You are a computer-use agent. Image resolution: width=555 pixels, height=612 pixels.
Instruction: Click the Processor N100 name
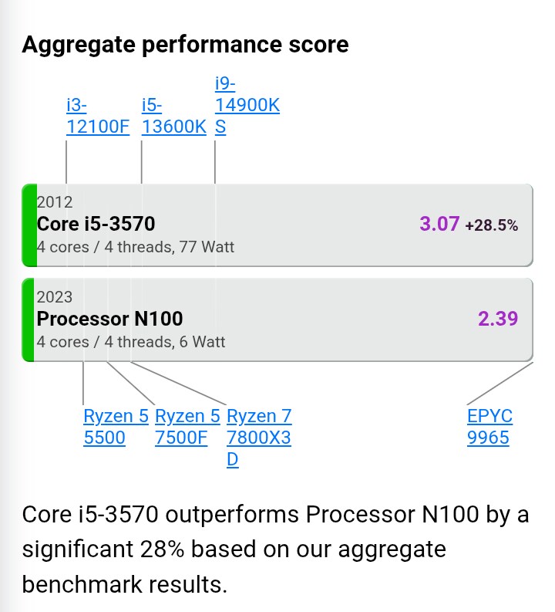pos(109,318)
